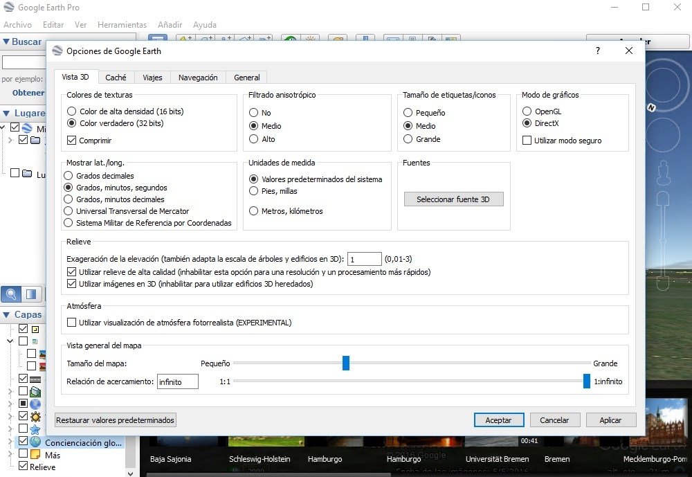Click the infinito zoom ratio field
This screenshot has height=477, width=692.
click(x=177, y=381)
